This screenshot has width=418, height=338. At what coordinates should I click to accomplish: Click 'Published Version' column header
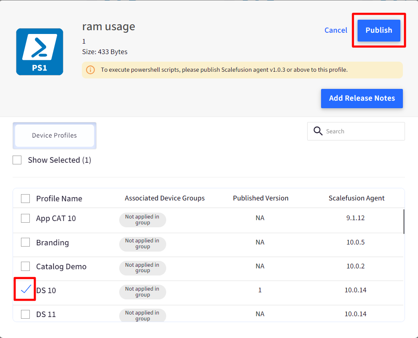261,198
